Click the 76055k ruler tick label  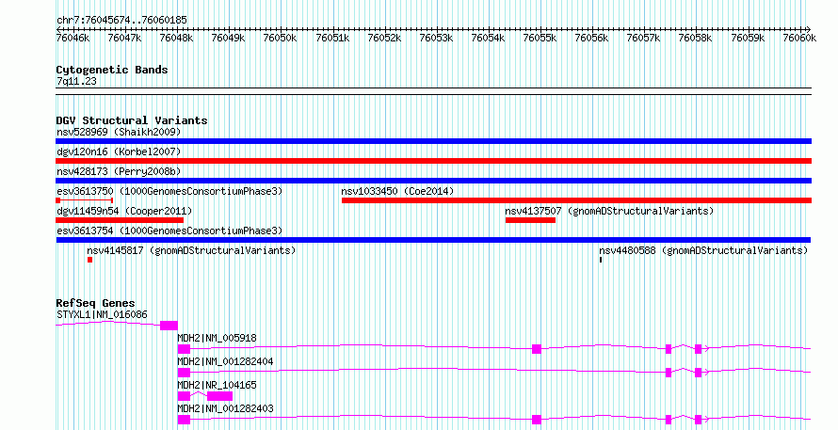pos(540,38)
